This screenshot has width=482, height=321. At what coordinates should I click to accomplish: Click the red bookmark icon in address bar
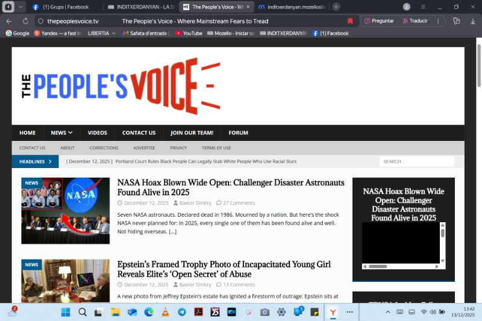[x=350, y=20]
